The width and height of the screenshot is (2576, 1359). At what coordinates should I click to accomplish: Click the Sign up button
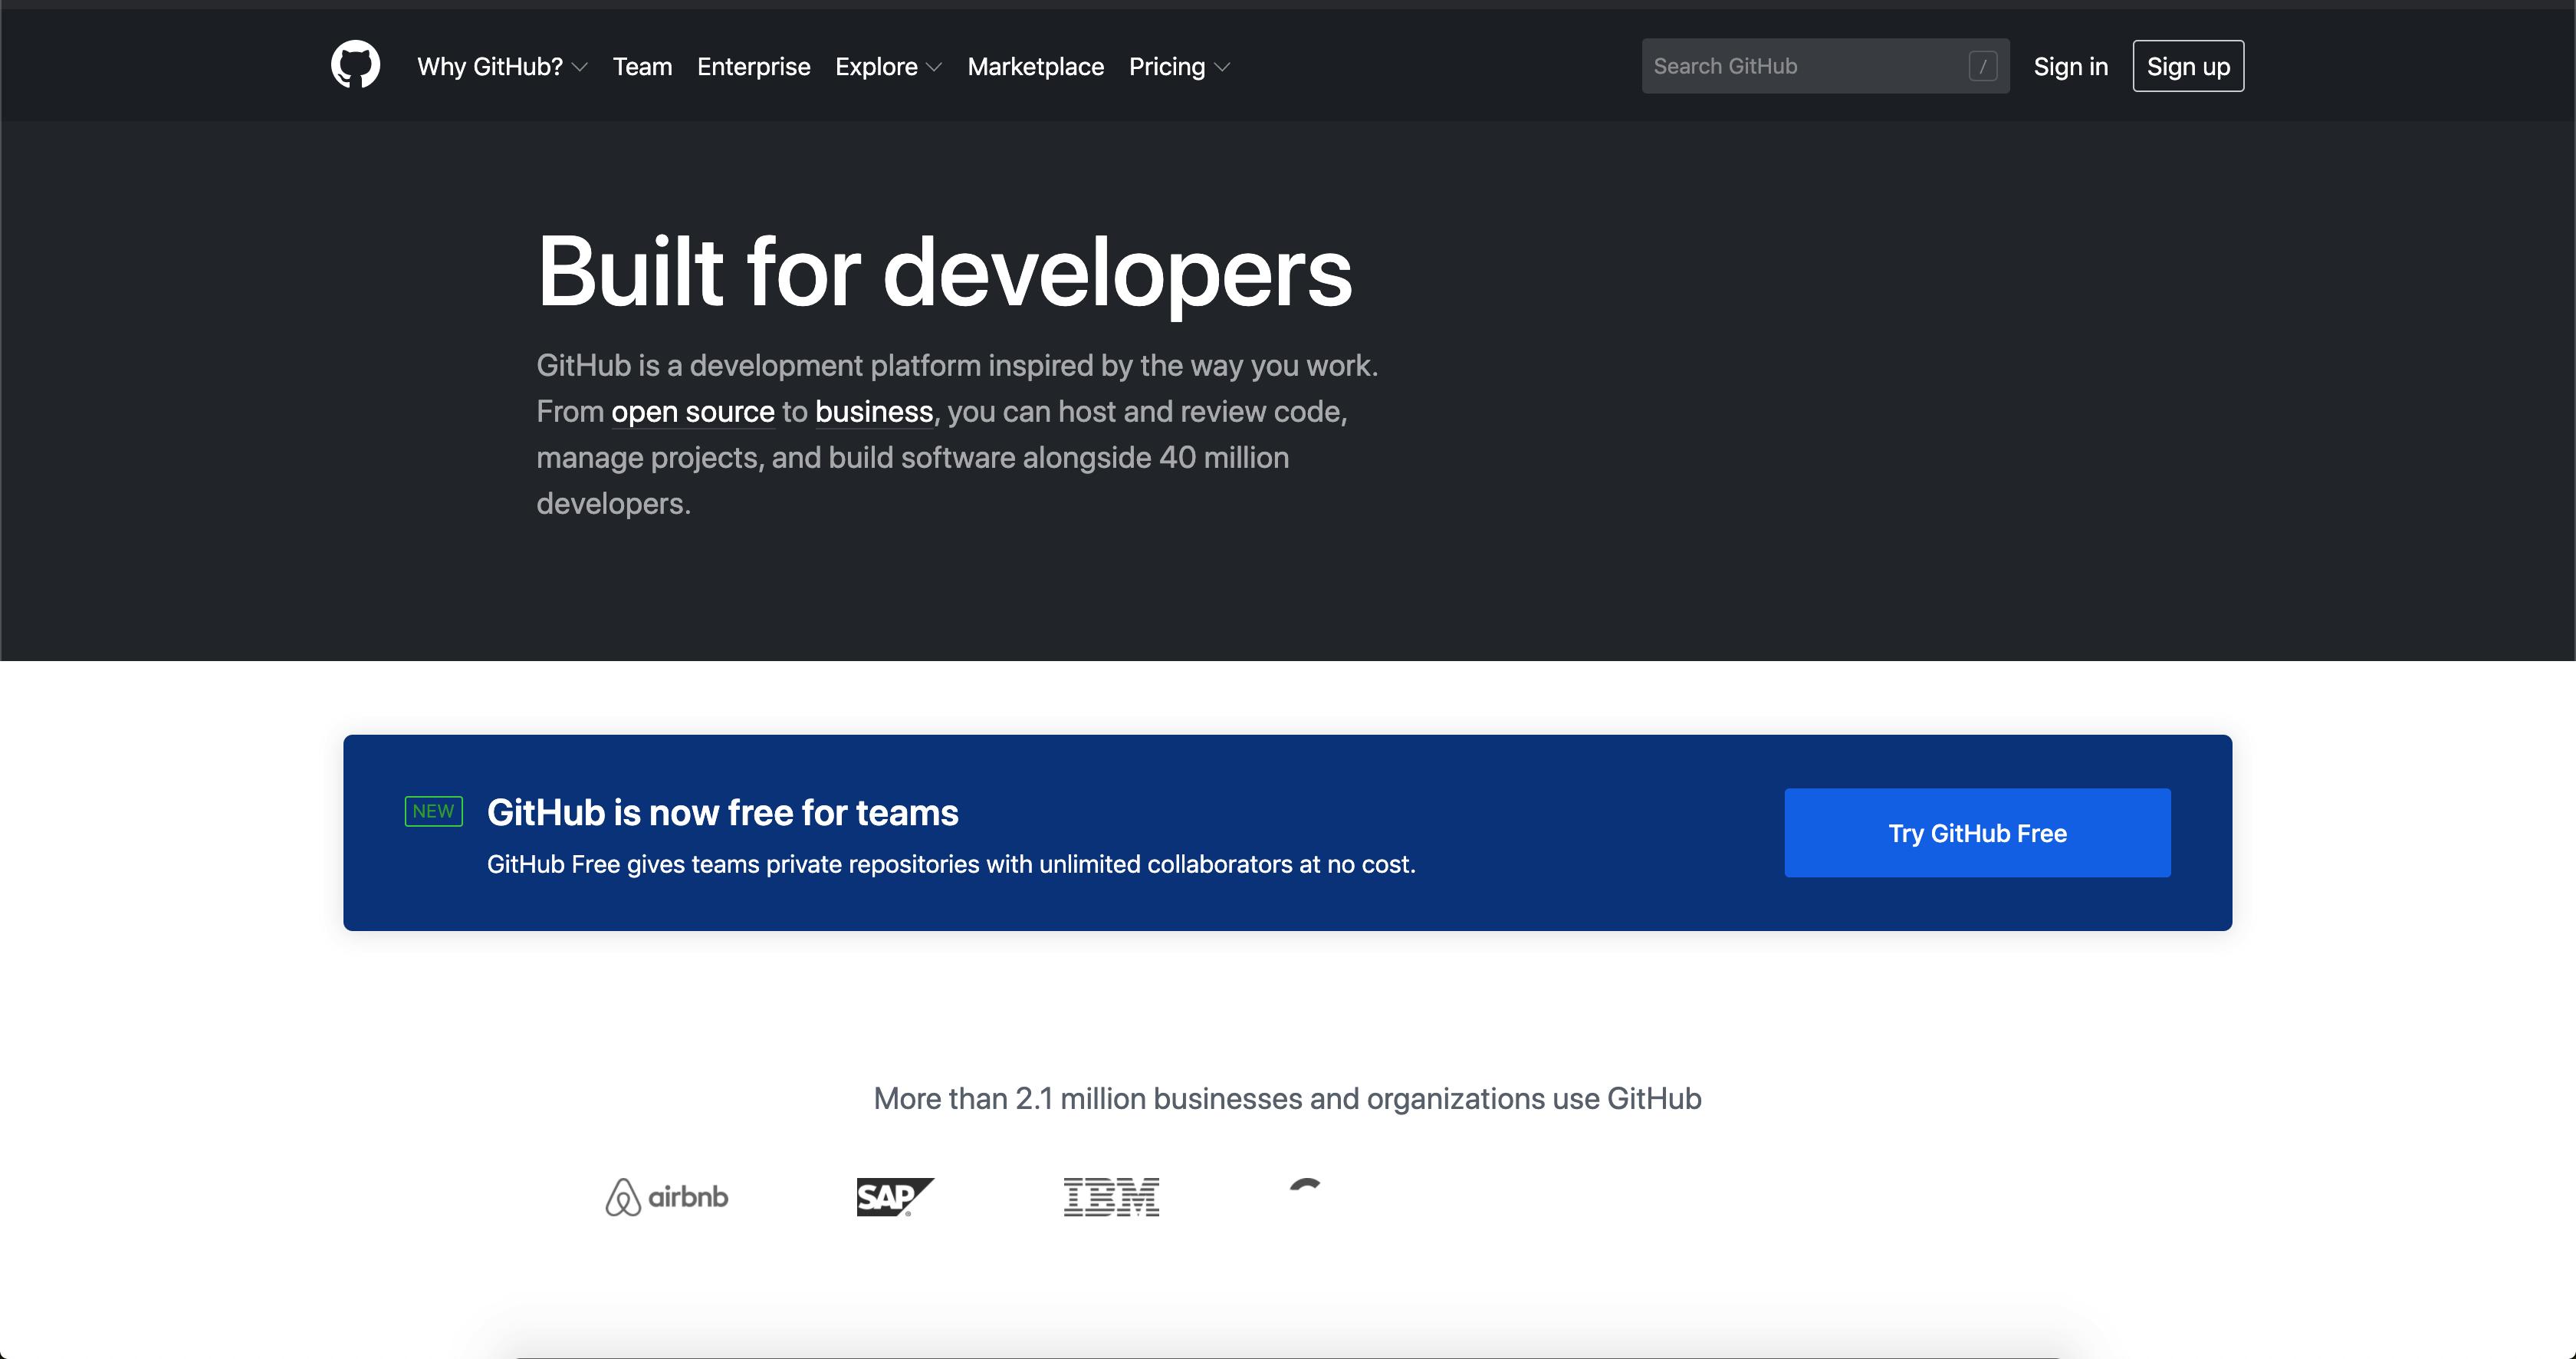[x=2188, y=66]
